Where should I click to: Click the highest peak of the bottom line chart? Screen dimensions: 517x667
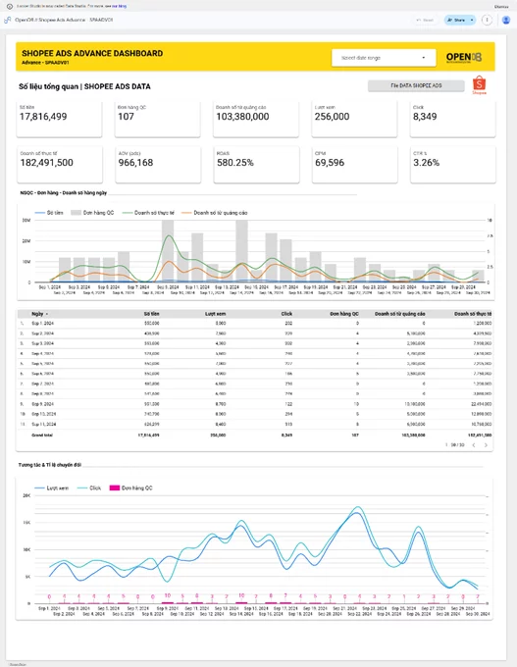[358, 507]
